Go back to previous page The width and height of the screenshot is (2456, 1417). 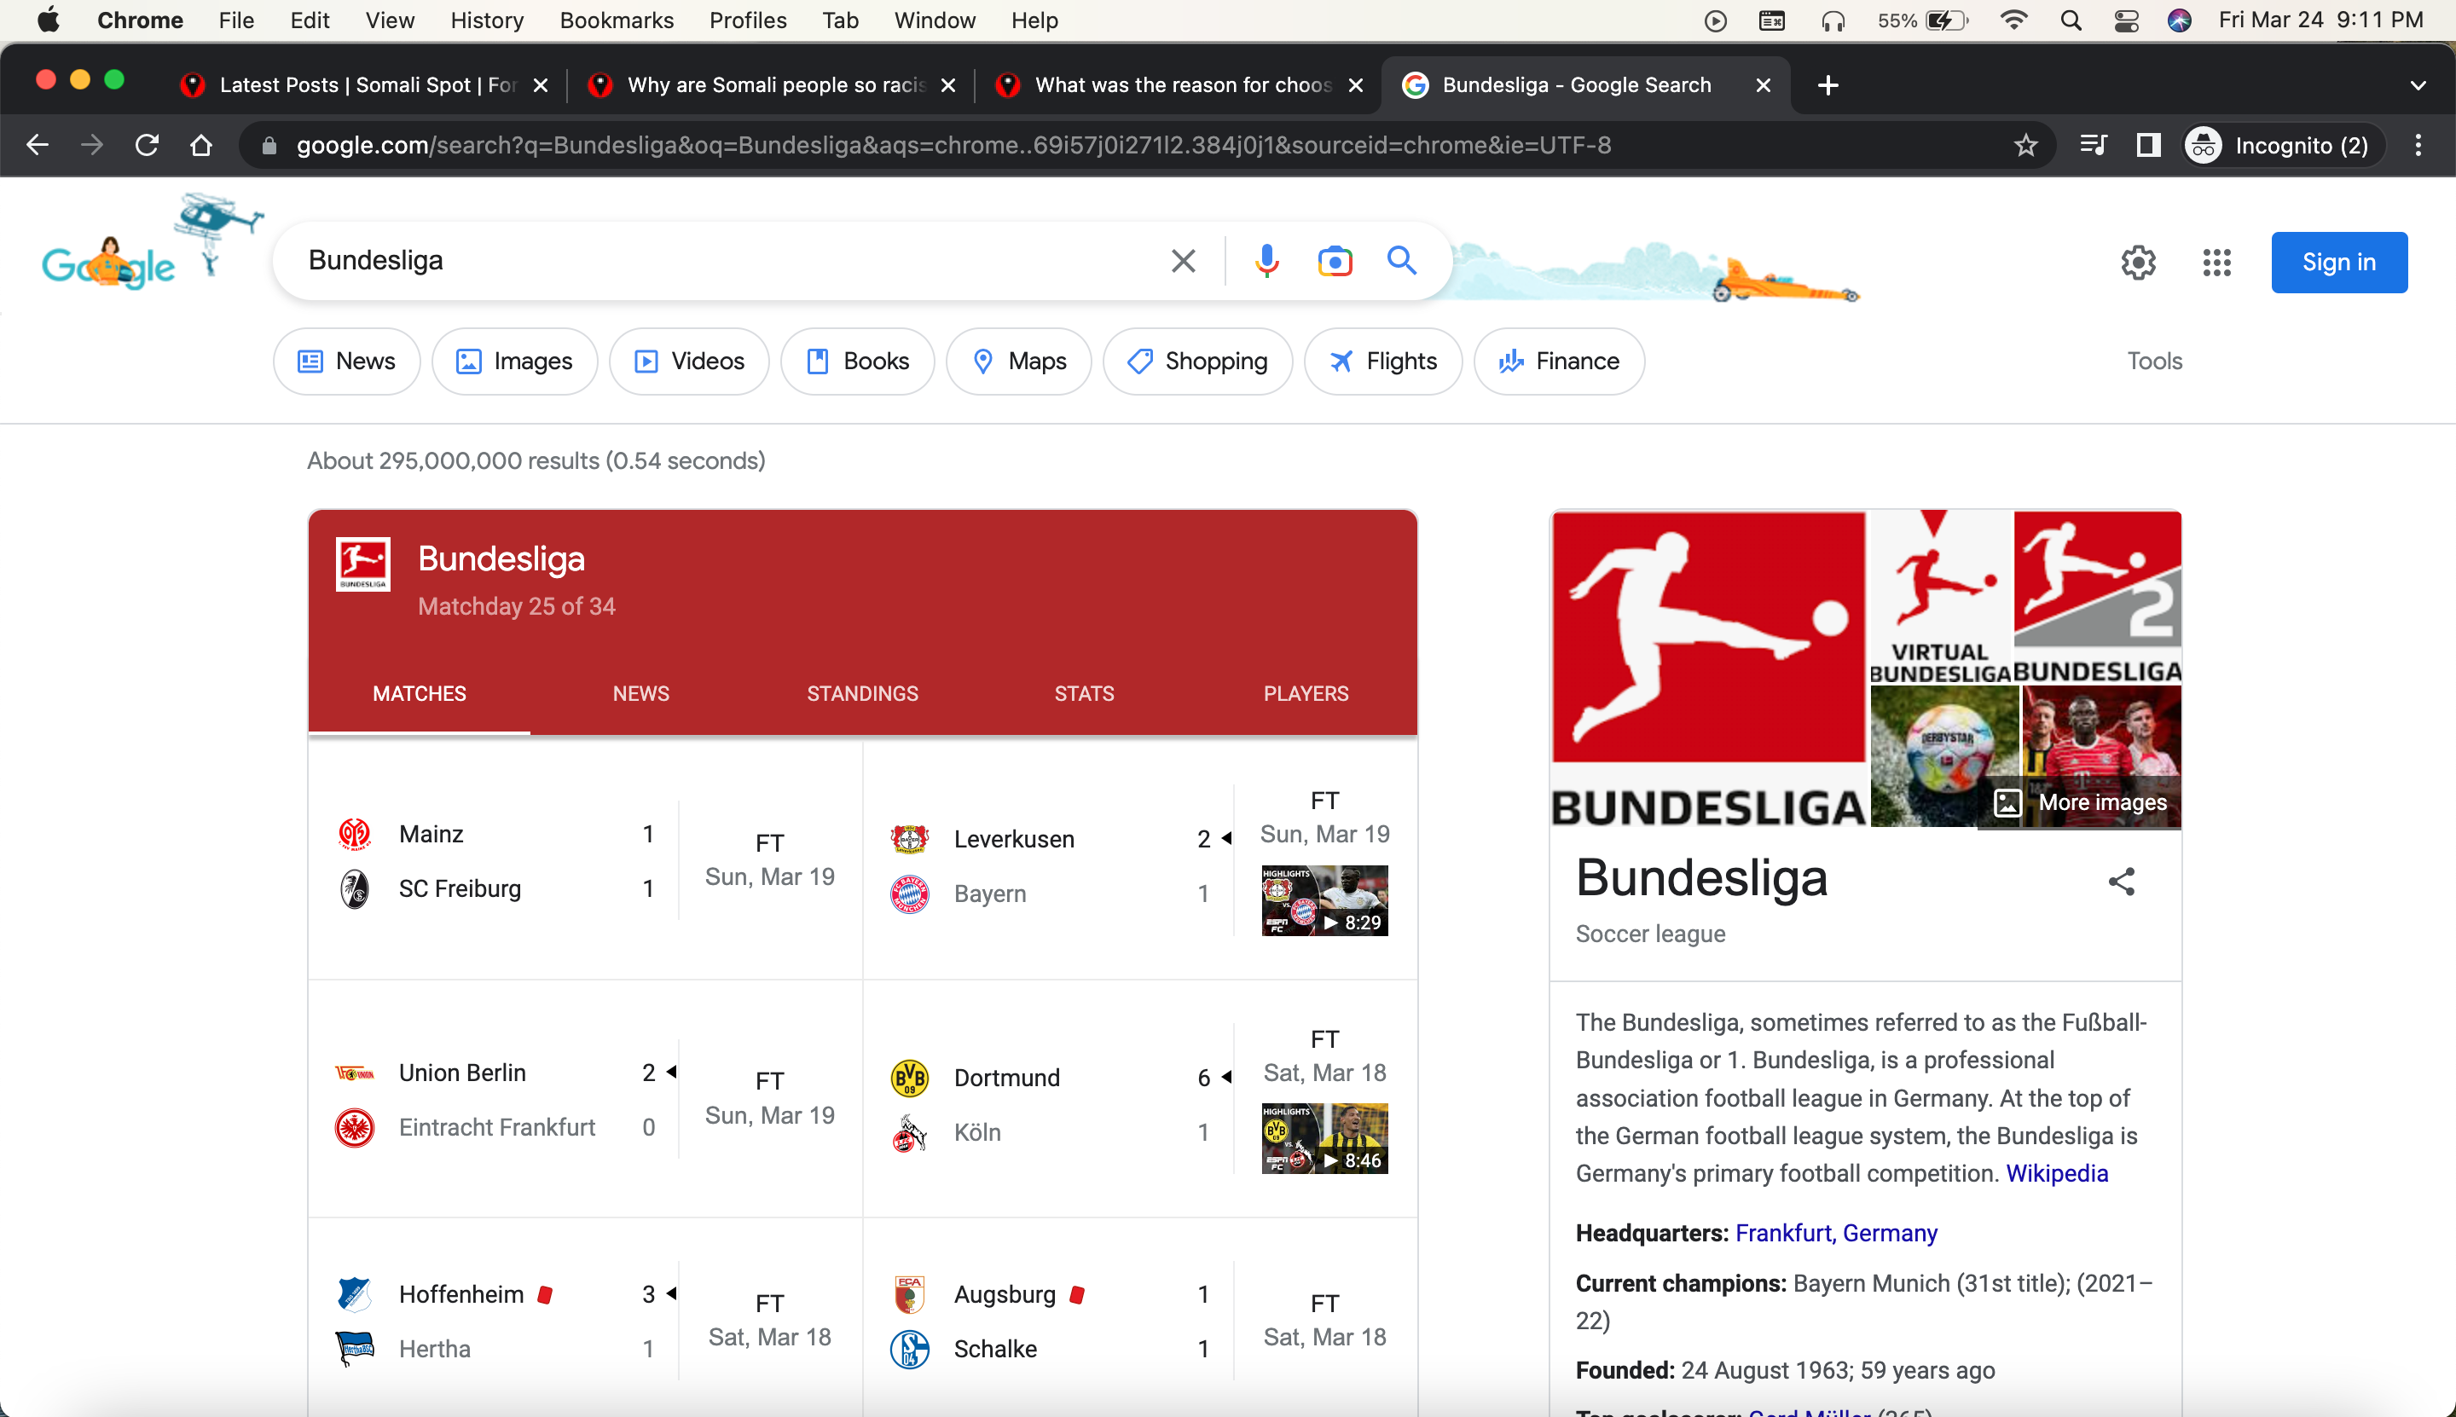(37, 145)
